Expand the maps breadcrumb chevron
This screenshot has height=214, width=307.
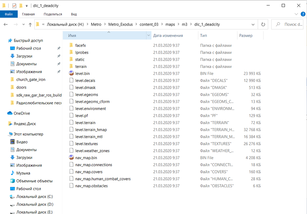click(x=179, y=24)
